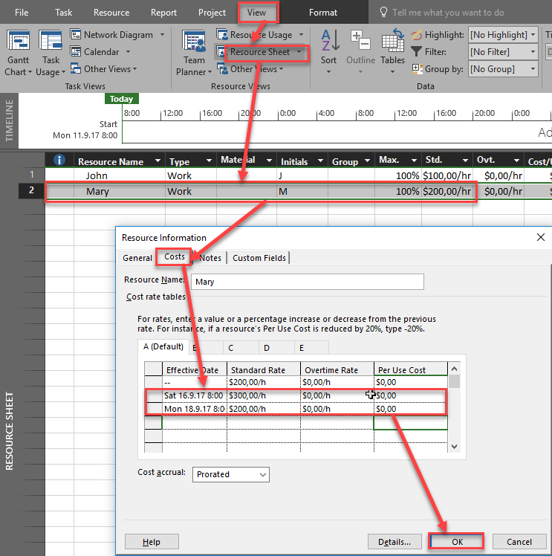Image resolution: width=552 pixels, height=556 pixels.
Task: Open the View ribbon tab
Action: 258,13
